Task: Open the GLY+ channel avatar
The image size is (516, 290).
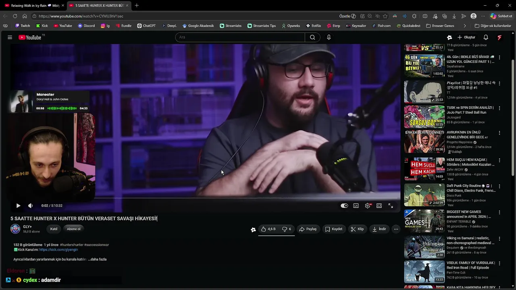Action: [15, 229]
